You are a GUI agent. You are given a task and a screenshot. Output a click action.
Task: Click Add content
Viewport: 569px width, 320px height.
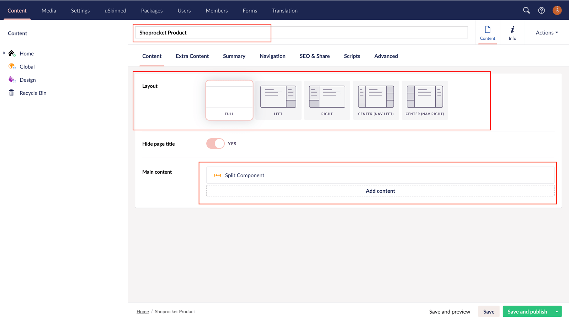tap(380, 191)
